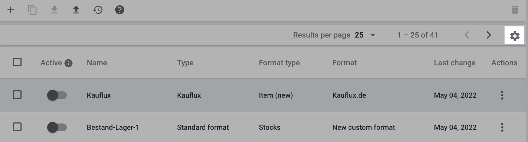Click the info icon next to Active

pyautogui.click(x=68, y=63)
